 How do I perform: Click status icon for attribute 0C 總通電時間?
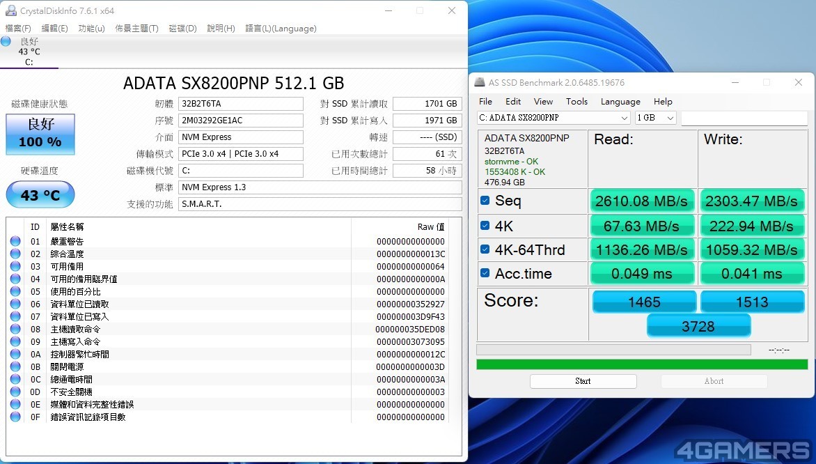click(x=15, y=379)
